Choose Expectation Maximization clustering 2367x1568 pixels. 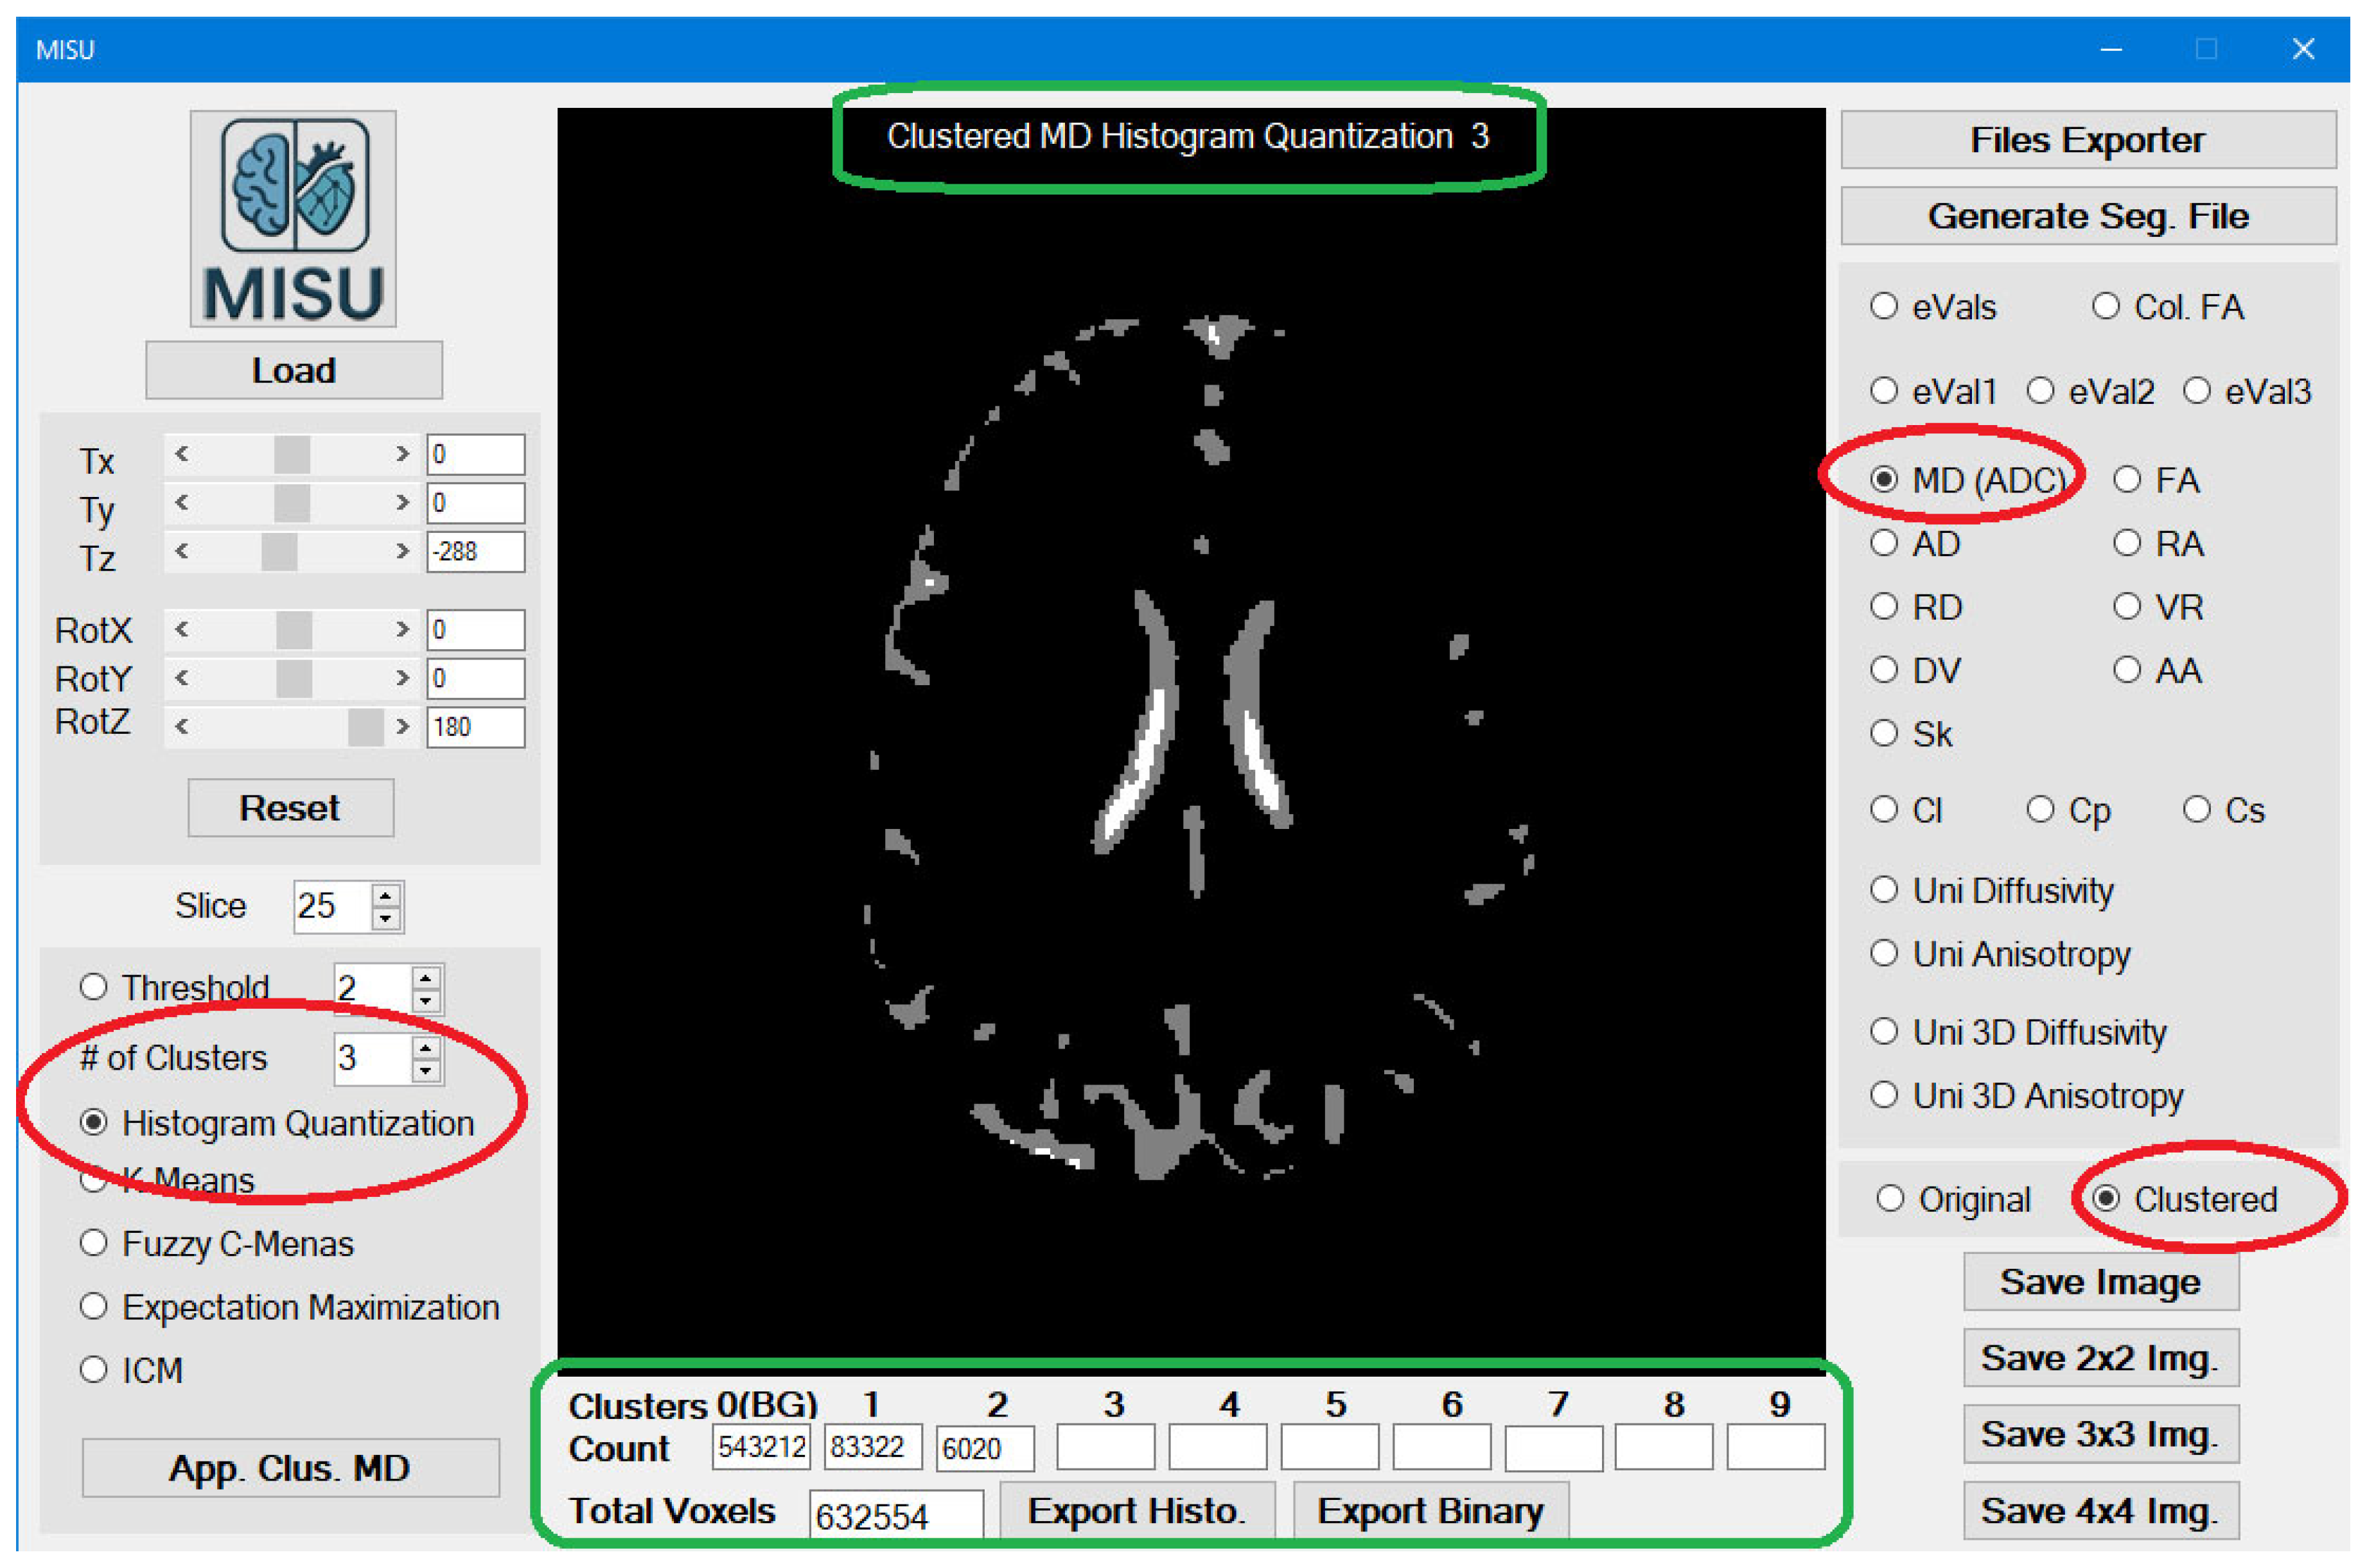95,1306
